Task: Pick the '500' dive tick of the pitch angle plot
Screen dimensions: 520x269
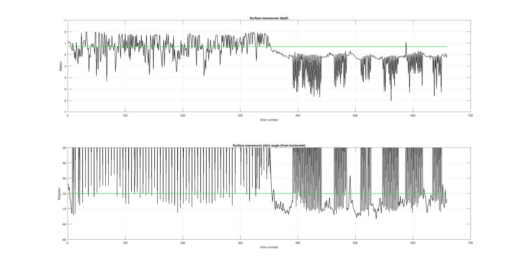Action: pos(355,243)
